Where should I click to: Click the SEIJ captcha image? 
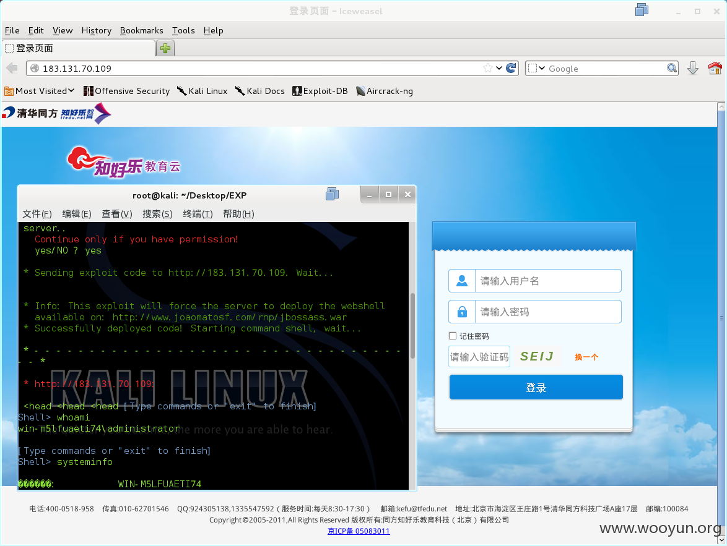coord(537,356)
